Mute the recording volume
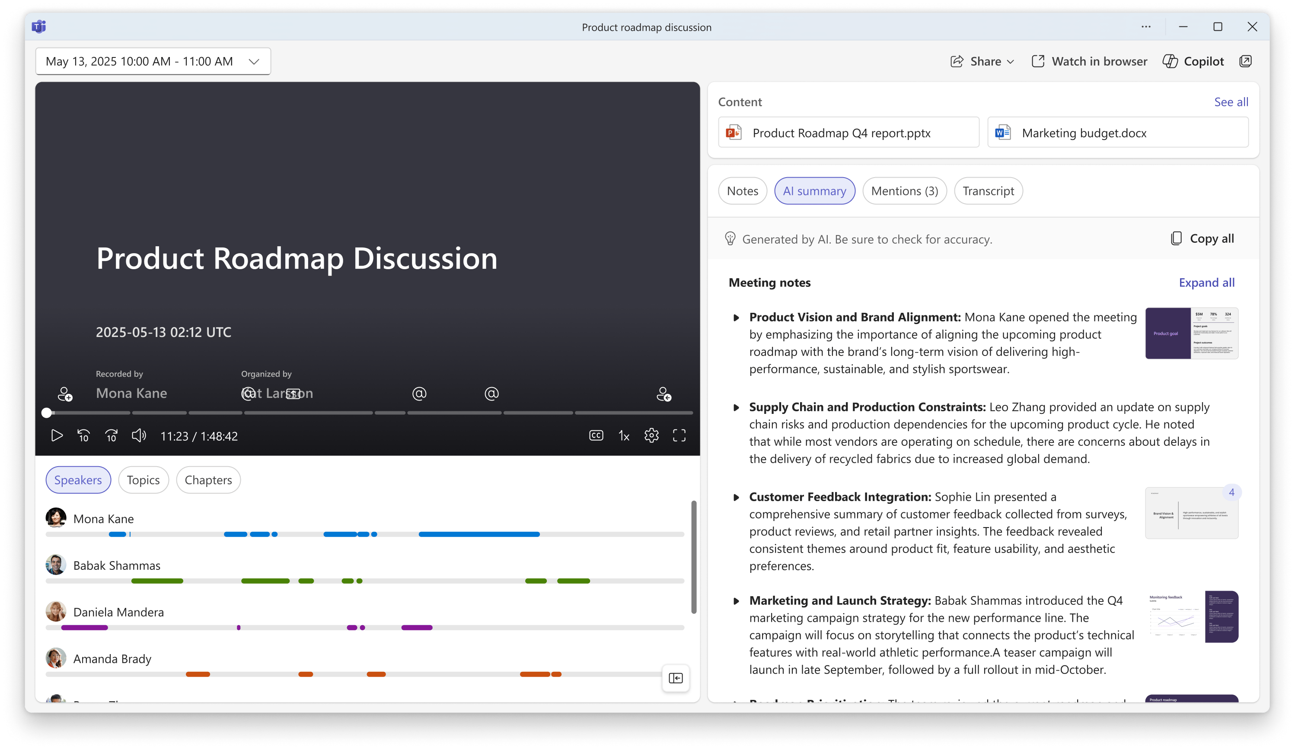1295x750 pixels. (138, 435)
